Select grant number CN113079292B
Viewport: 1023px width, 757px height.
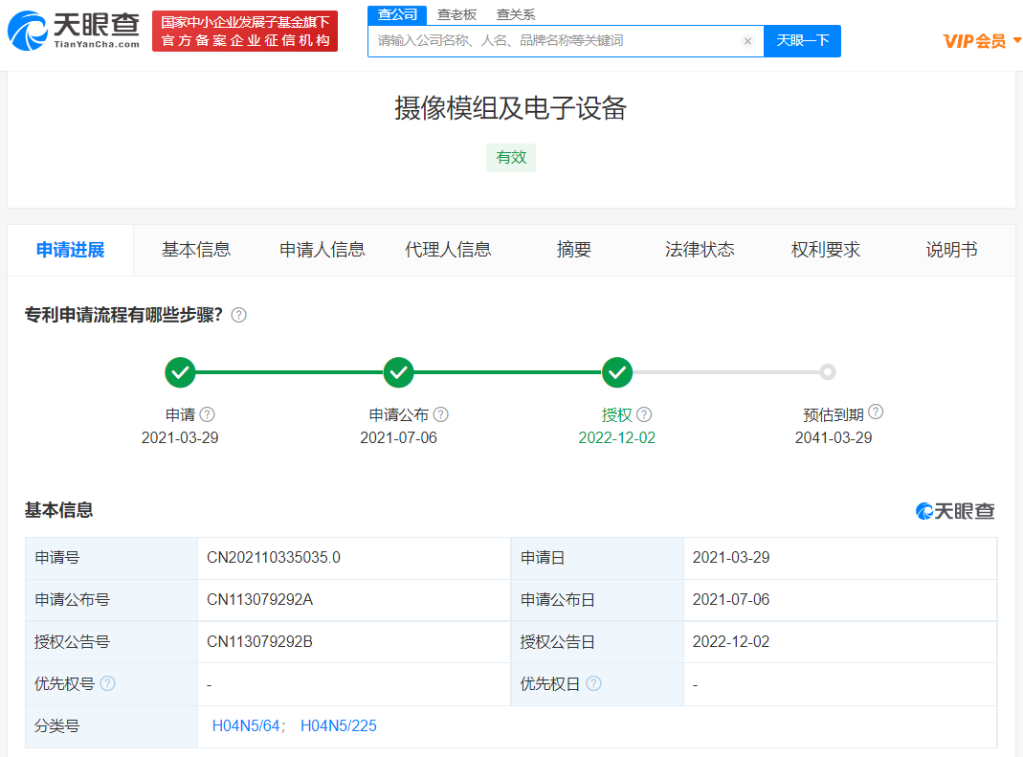pos(259,641)
